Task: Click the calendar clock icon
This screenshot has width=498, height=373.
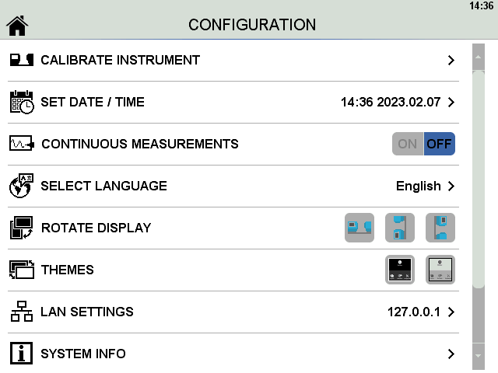Action: 22,102
